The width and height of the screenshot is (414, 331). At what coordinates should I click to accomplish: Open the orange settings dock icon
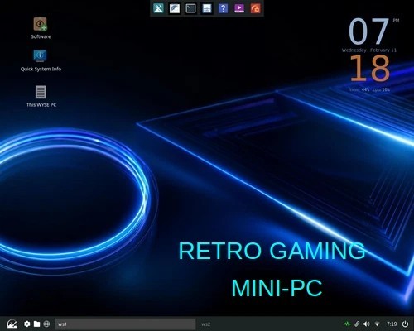point(255,8)
